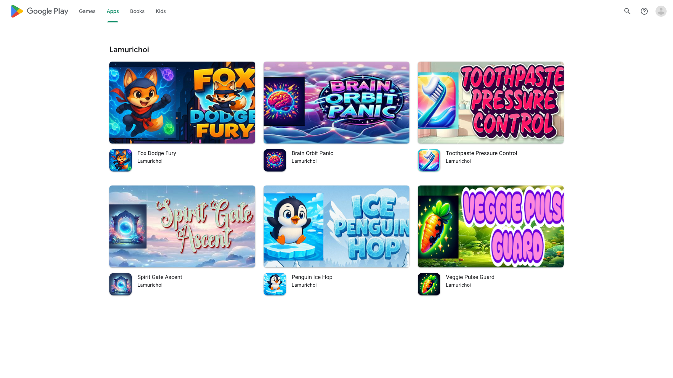
Task: Click the Spirit Gate Ascent banner image
Action: pos(182,226)
